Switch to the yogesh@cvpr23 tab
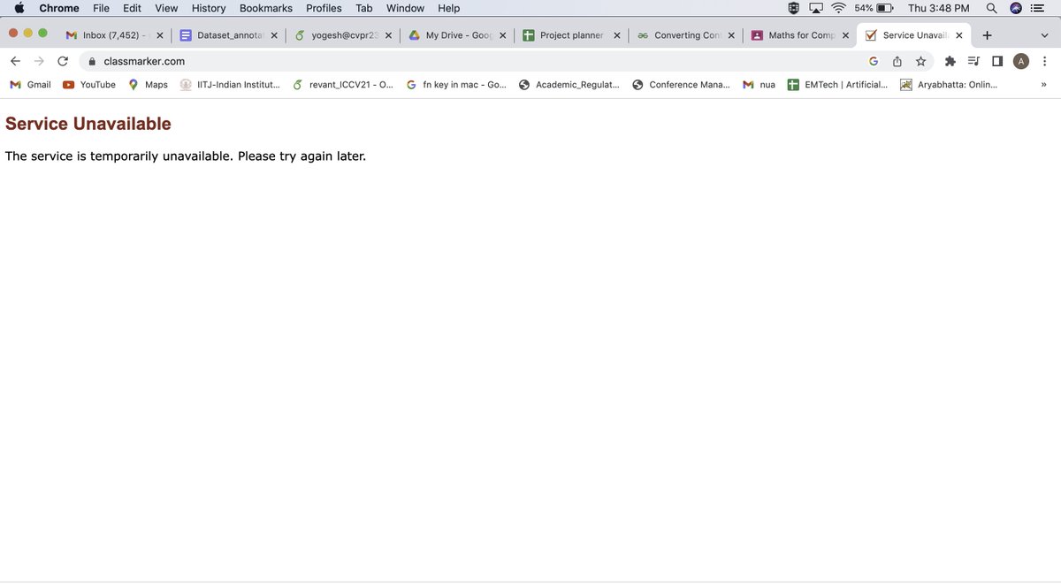This screenshot has width=1061, height=586. (x=342, y=35)
